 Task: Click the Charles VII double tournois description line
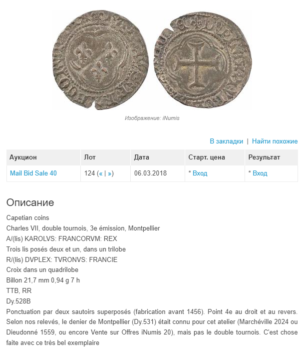(x=83, y=228)
